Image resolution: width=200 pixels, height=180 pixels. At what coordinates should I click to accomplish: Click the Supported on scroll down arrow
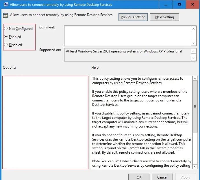(193, 58)
